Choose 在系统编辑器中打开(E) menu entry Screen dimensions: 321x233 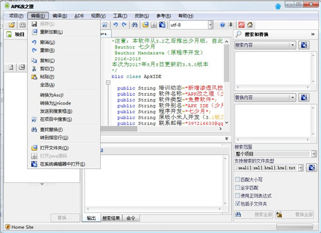coord(64,164)
